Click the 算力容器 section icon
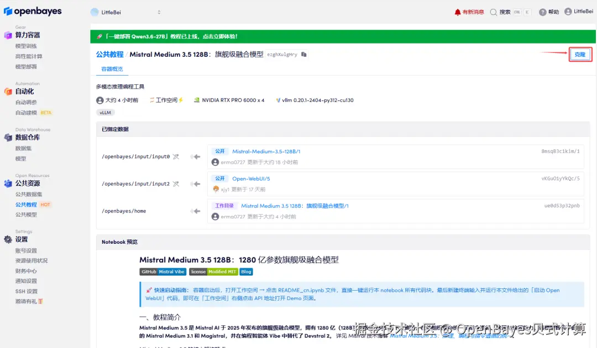Image resolution: width=597 pixels, height=348 pixels. click(8, 35)
